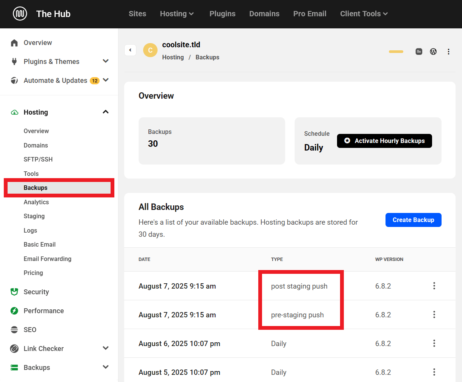
Task: Open the Client Tools dropdown
Action: (x=364, y=14)
